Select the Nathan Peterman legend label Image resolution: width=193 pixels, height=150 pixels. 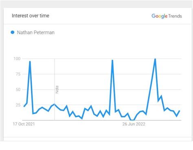pos(36,33)
